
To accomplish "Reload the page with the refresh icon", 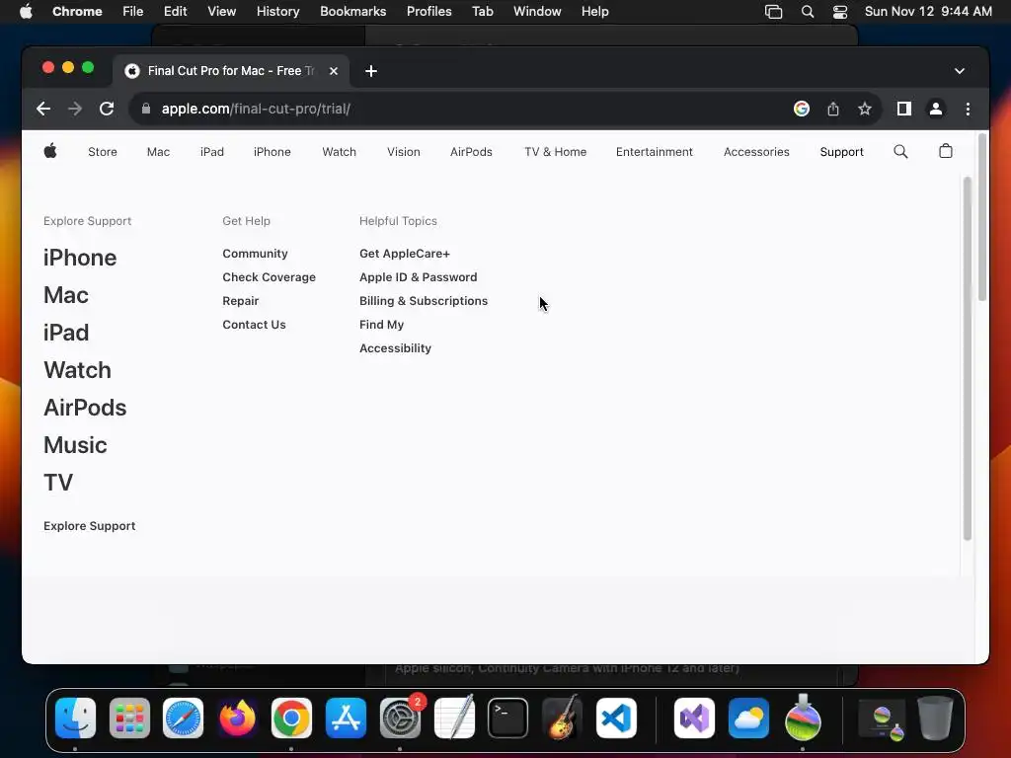I will (x=107, y=109).
